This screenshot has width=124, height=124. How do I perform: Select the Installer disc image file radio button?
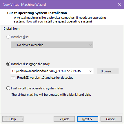coord(8,64)
